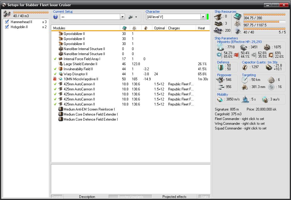This screenshot has width=291, height=200.
Task: Open the Character dropdown arrow
Action: 203,17
